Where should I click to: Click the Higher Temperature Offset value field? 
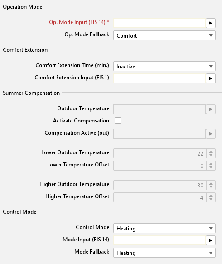(160, 197)
